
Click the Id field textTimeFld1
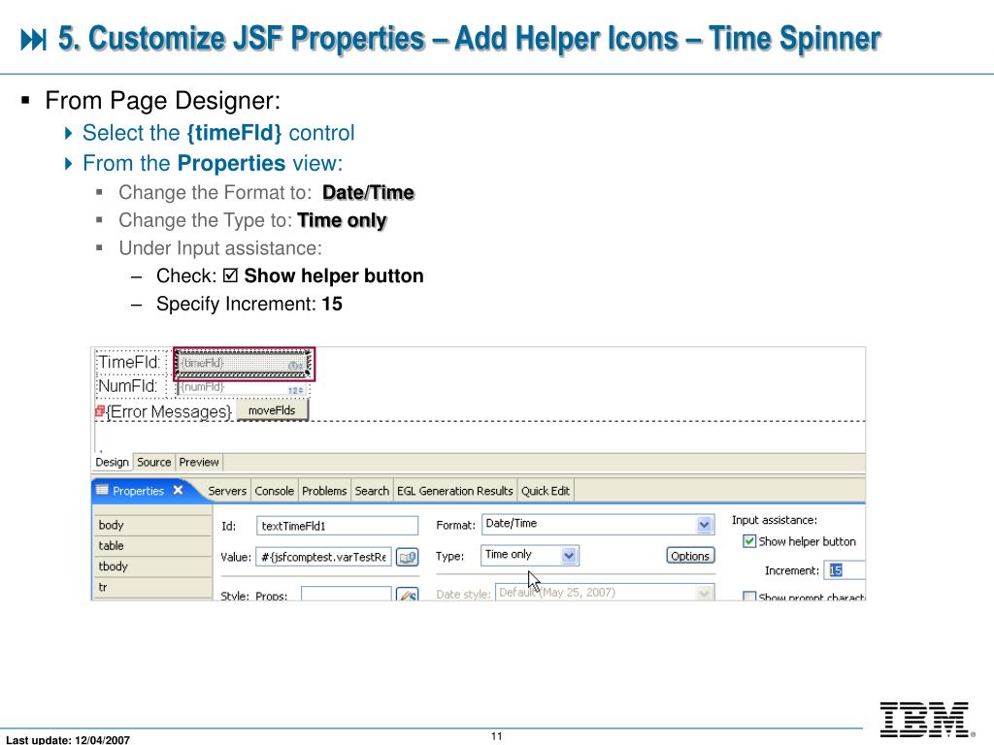tap(337, 526)
